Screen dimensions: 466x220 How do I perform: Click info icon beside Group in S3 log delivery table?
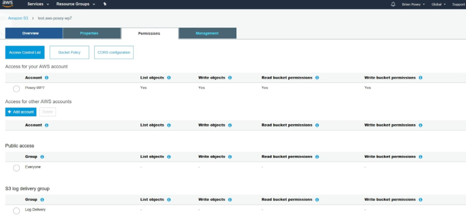coord(42,200)
